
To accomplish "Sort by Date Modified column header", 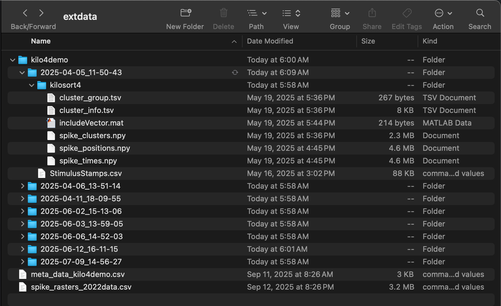I will pyautogui.click(x=270, y=41).
